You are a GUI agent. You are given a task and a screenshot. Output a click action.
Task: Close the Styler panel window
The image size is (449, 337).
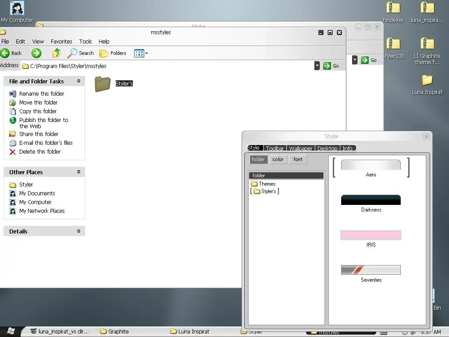[426, 136]
